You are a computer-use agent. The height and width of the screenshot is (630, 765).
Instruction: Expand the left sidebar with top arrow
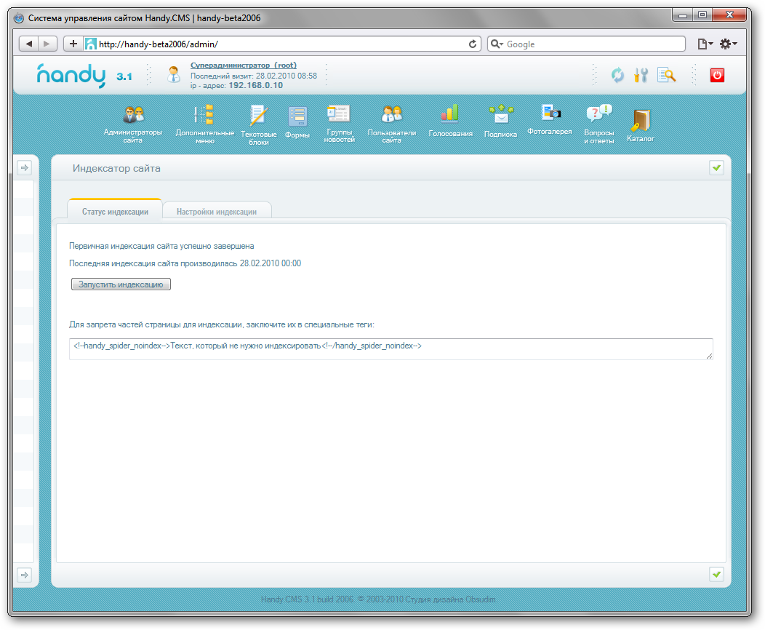[x=24, y=168]
